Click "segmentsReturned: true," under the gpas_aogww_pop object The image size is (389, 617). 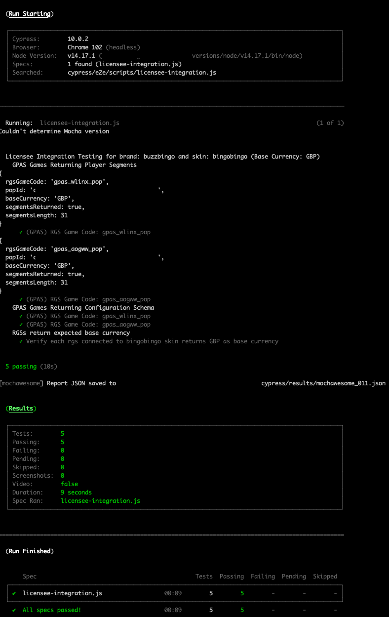point(45,274)
